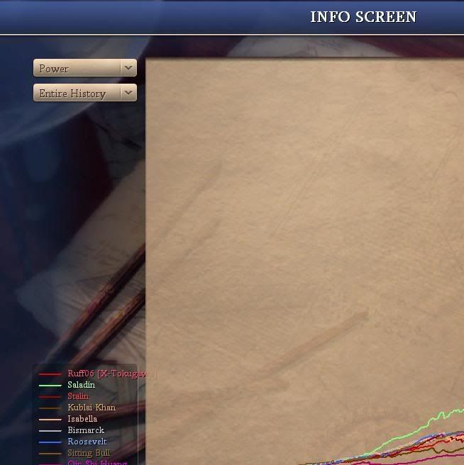Image resolution: width=464 pixels, height=465 pixels.
Task: Open the Power graph type dropdown
Action: [85, 68]
